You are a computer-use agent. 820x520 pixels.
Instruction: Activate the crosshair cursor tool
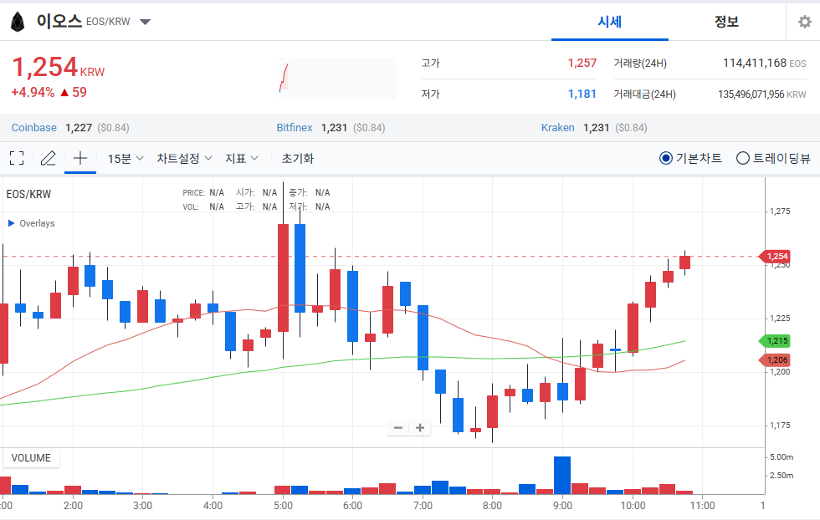[x=80, y=158]
